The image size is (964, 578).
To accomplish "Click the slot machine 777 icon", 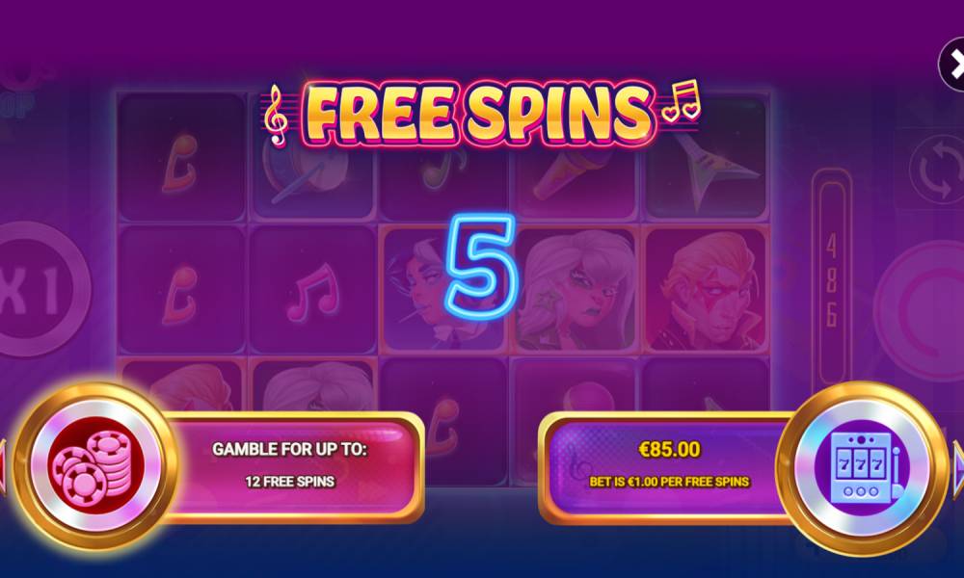I will (x=862, y=467).
